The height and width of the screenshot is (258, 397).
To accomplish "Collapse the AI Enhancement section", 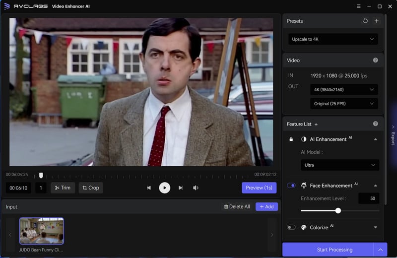I will coord(376,139).
